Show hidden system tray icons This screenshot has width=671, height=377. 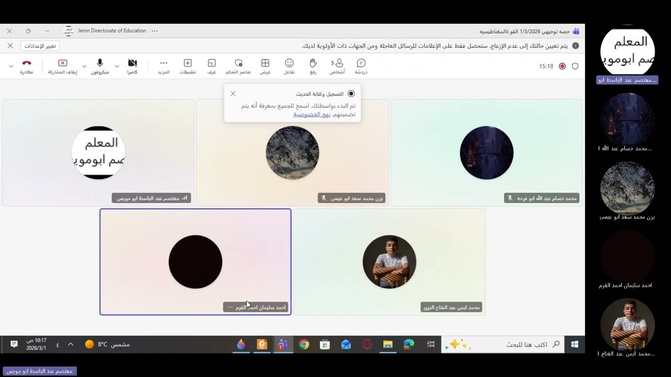pyautogui.click(x=71, y=344)
